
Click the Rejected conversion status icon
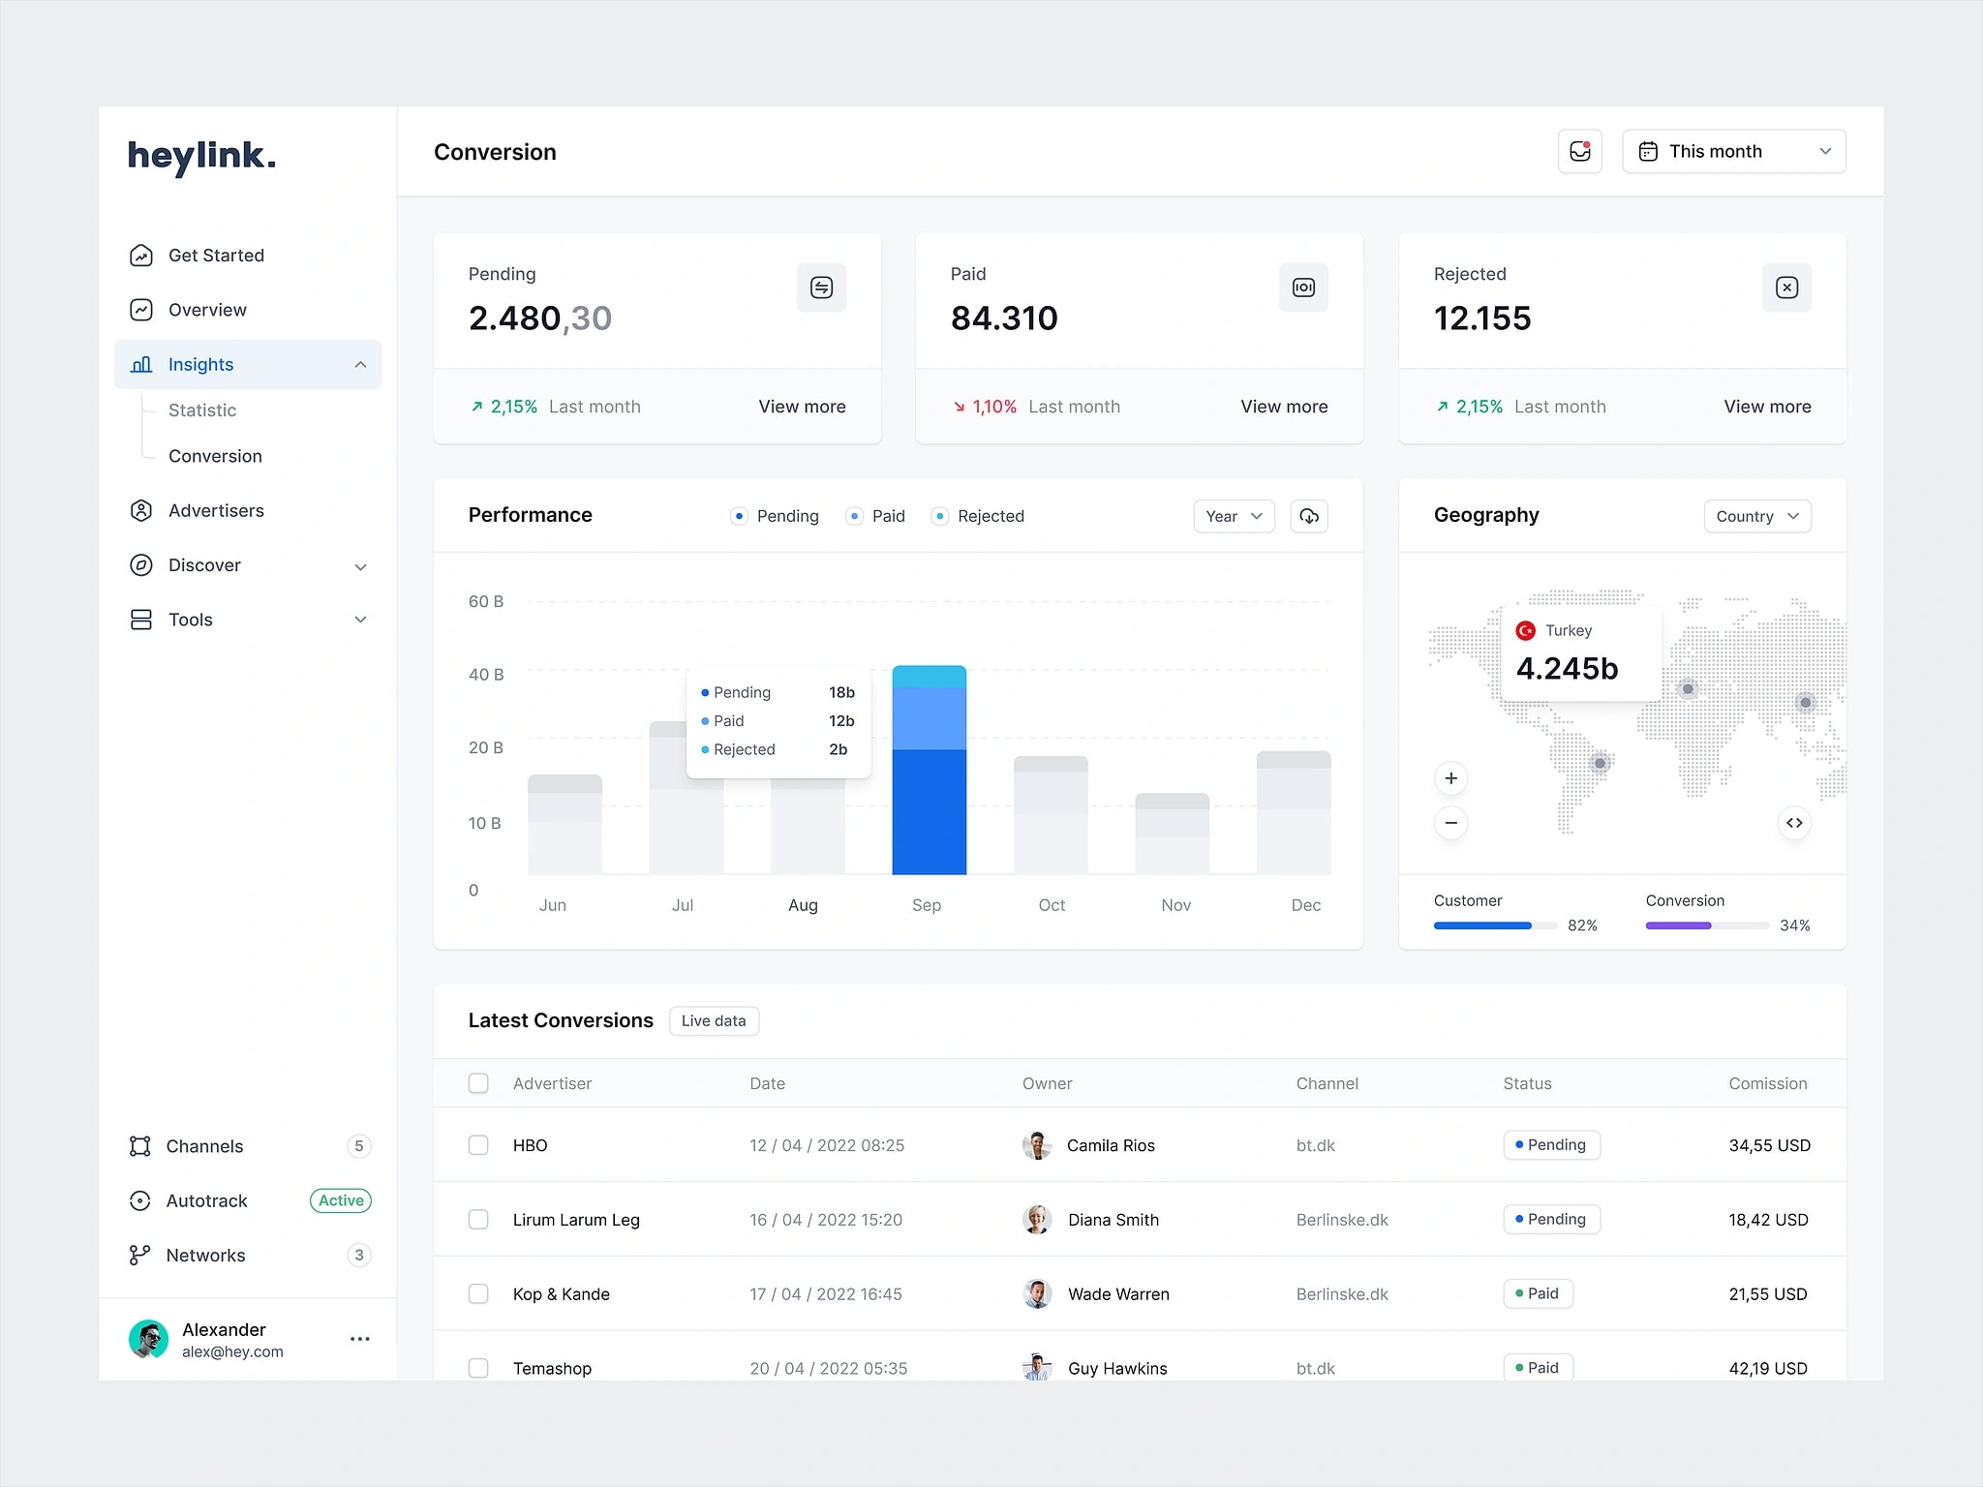click(x=1787, y=288)
